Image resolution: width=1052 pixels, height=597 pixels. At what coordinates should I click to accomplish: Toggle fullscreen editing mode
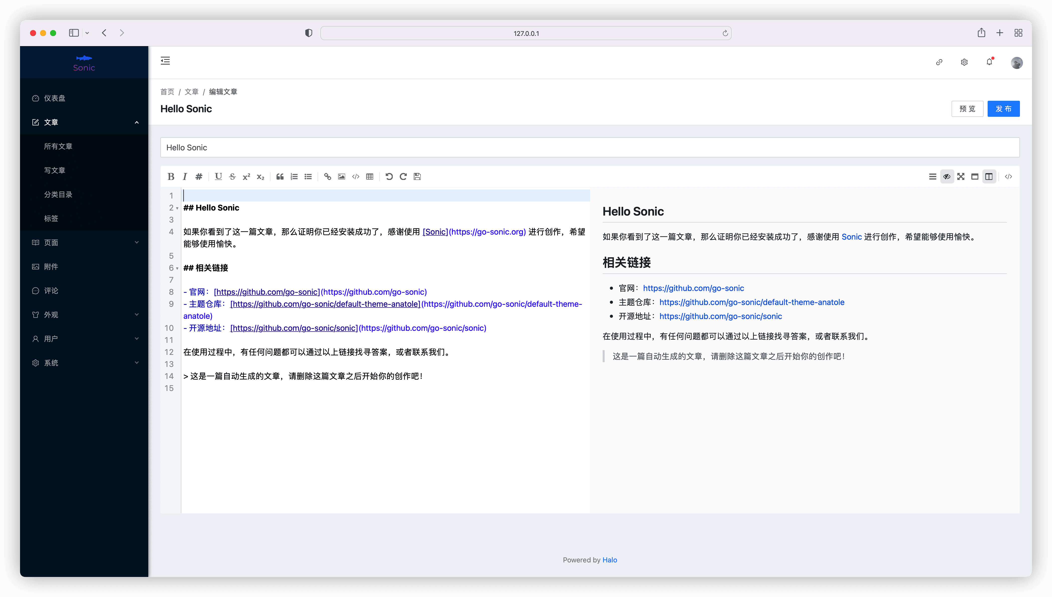[x=961, y=177]
